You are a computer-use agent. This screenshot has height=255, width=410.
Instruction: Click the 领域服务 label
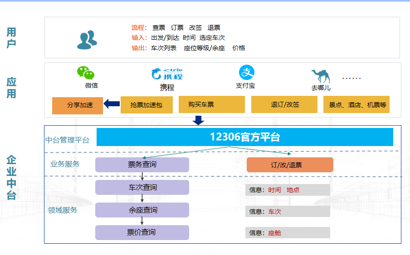[63, 210]
